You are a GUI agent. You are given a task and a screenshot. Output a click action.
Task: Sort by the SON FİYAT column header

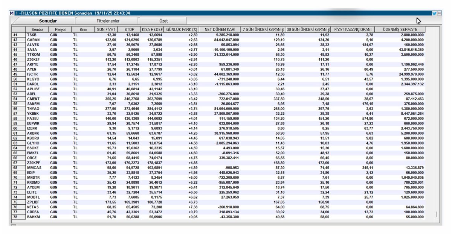(105, 29)
